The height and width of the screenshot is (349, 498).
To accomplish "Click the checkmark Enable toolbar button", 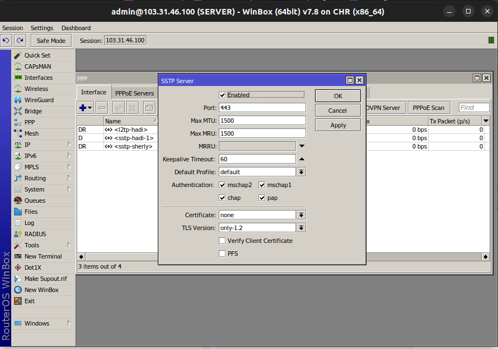I will coord(119,108).
